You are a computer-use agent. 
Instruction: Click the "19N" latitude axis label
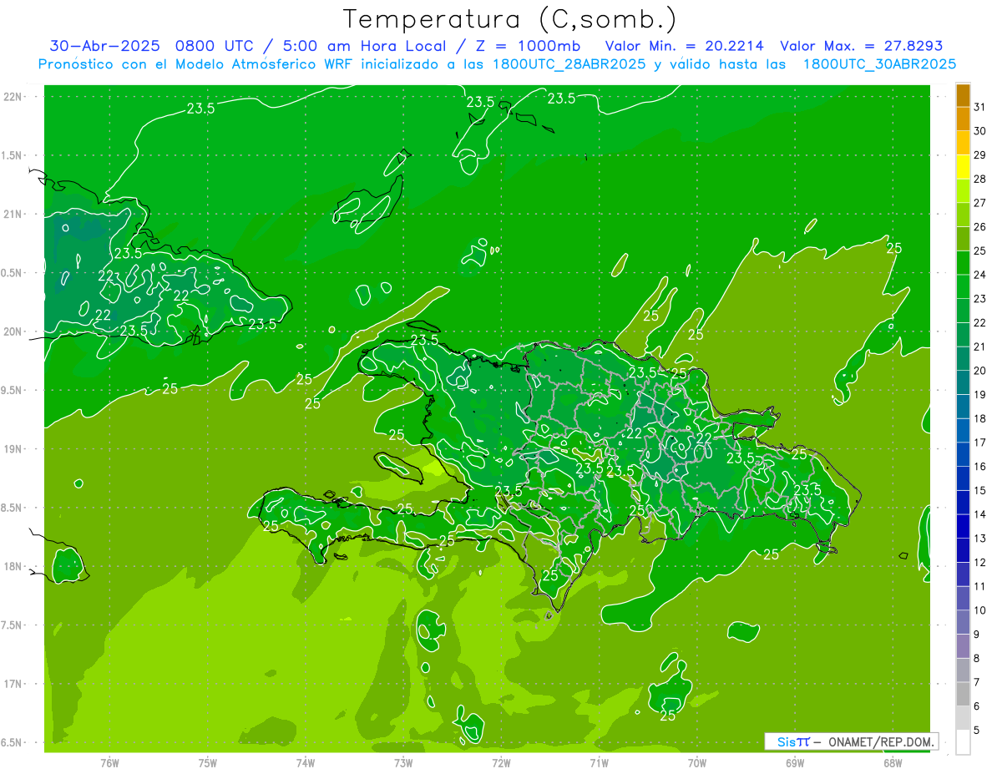pyautogui.click(x=13, y=449)
